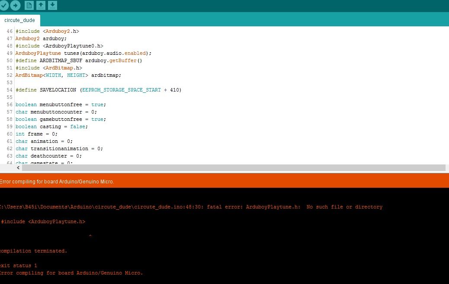This screenshot has height=284, width=449.
Task: Click the Upload arrow icon
Action: (16, 6)
